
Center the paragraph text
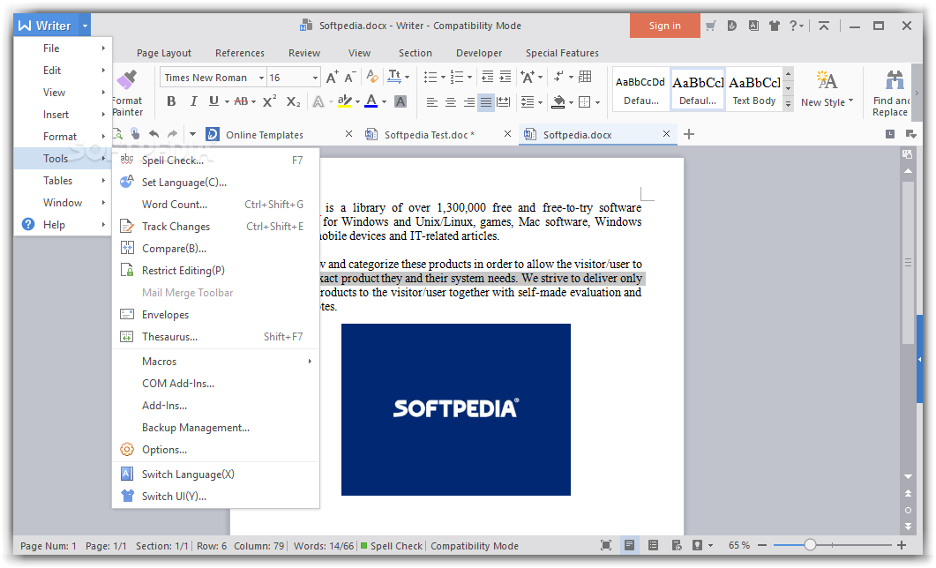(x=451, y=102)
